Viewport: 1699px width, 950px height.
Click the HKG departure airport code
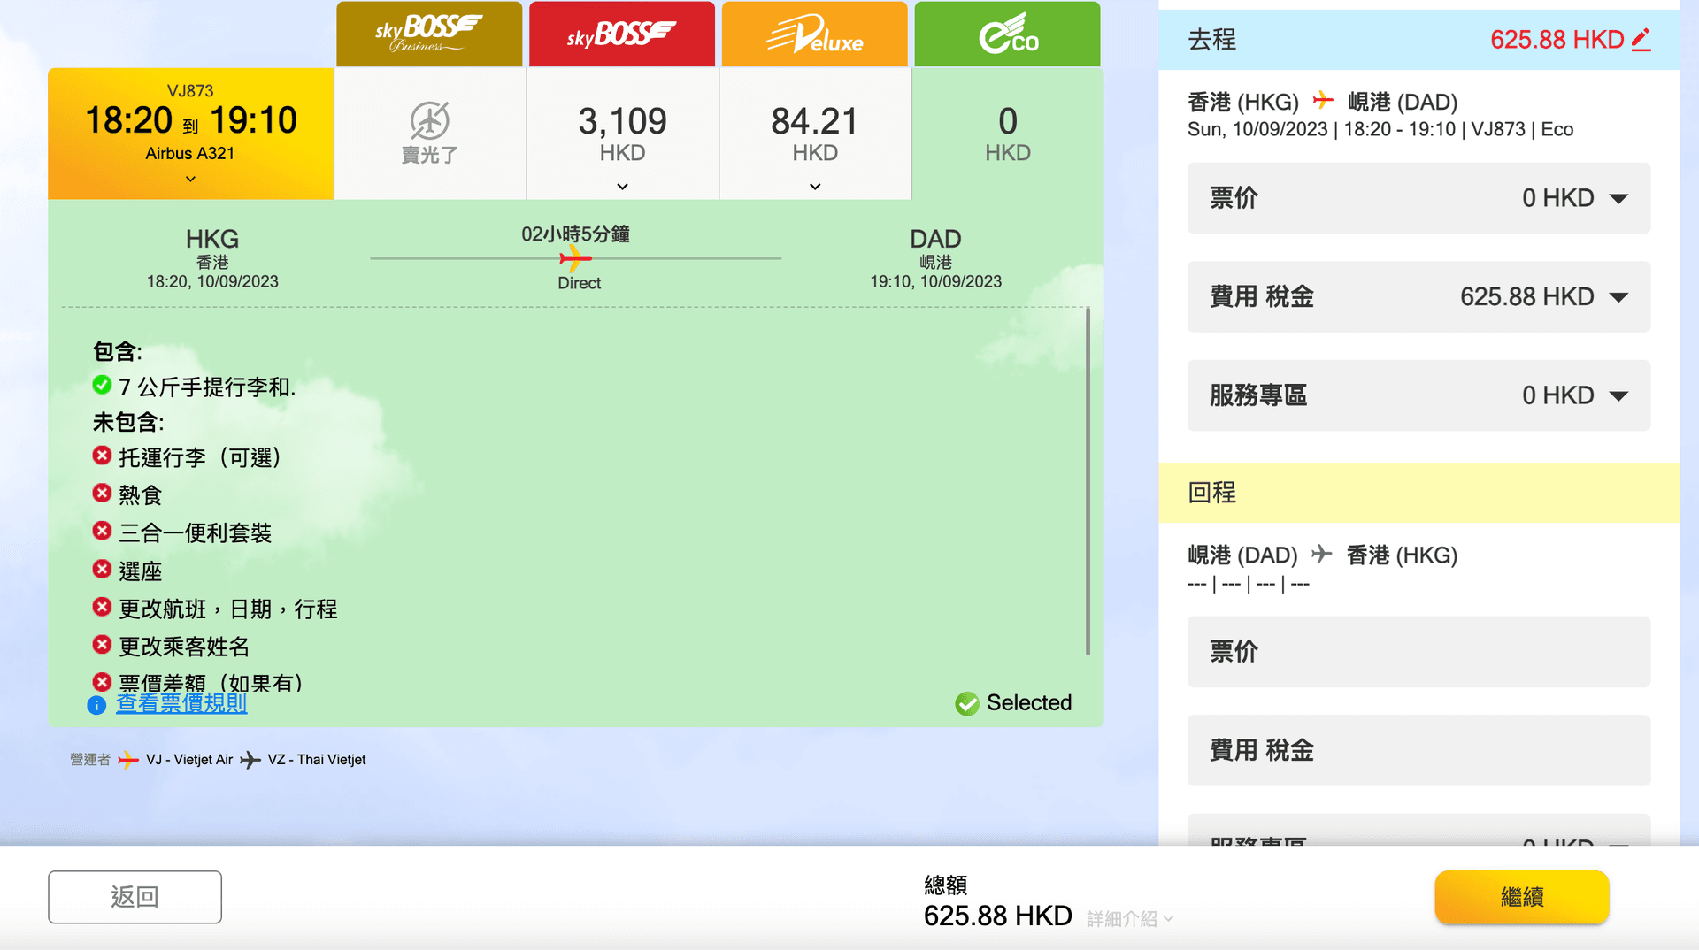212,239
